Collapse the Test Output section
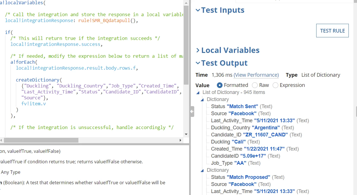This screenshot has height=195, width=357. [x=198, y=63]
